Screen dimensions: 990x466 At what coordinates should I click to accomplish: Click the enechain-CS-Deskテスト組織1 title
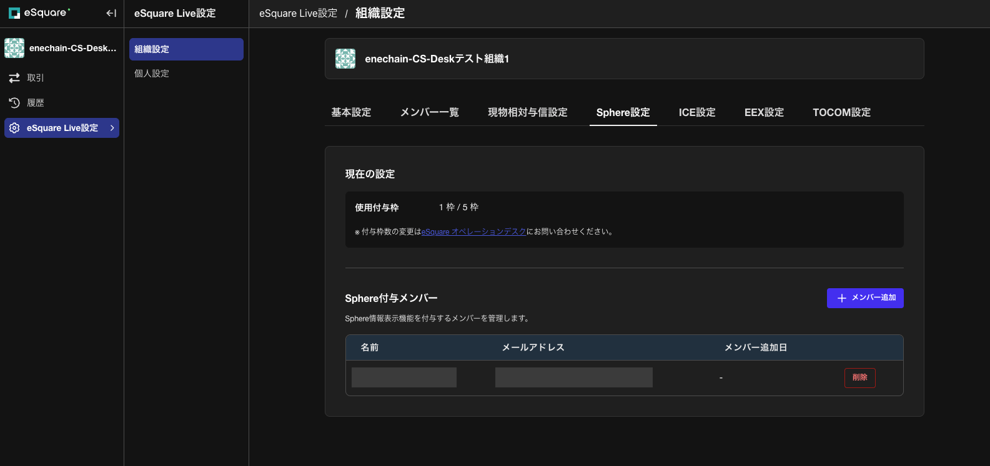(437, 59)
